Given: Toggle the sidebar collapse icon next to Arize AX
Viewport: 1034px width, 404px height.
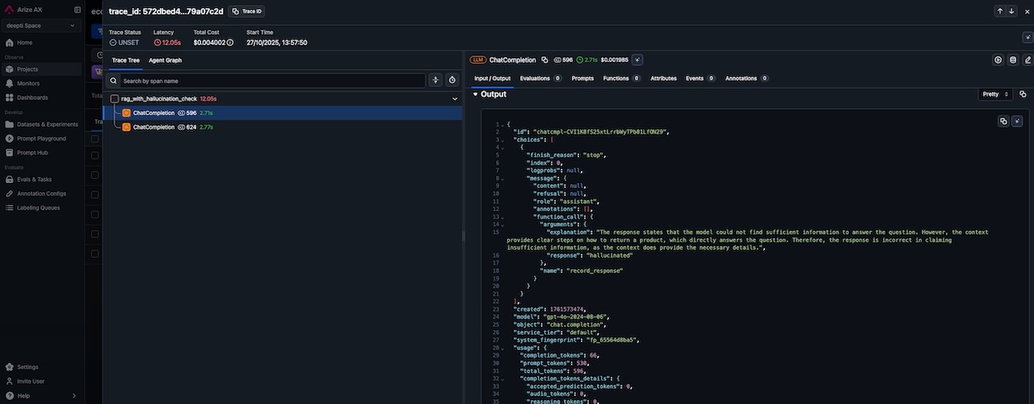Looking at the screenshot, I should point(78,10).
